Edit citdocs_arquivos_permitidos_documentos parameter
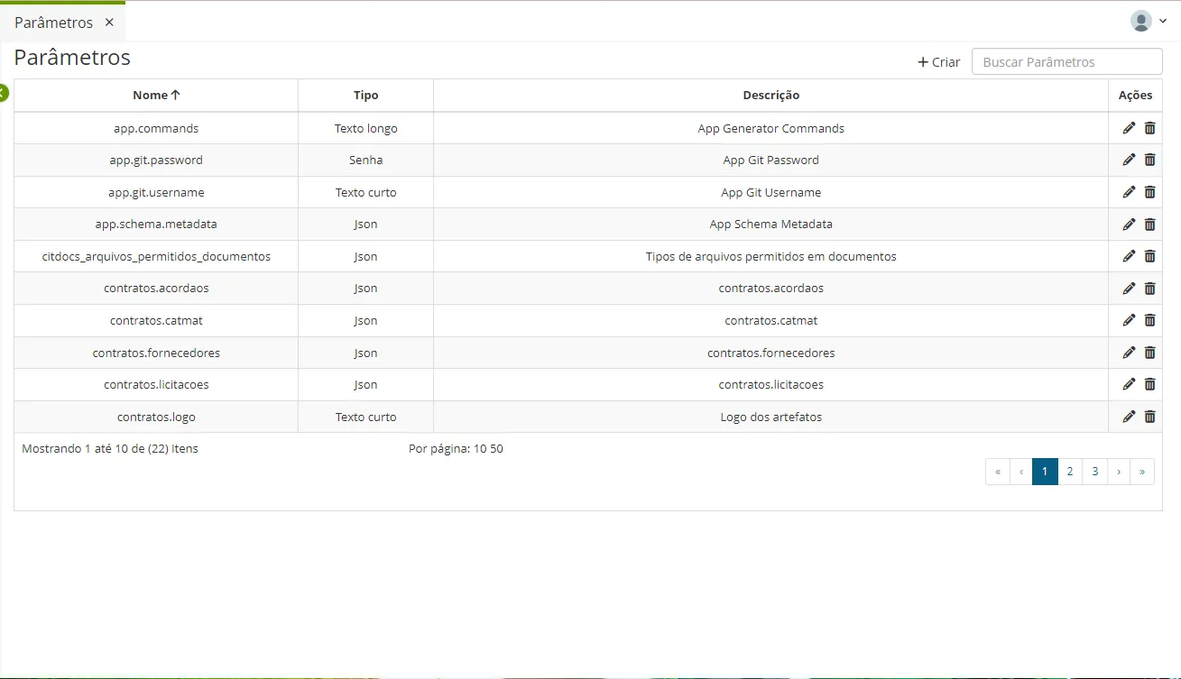The width and height of the screenshot is (1181, 679). (1129, 256)
